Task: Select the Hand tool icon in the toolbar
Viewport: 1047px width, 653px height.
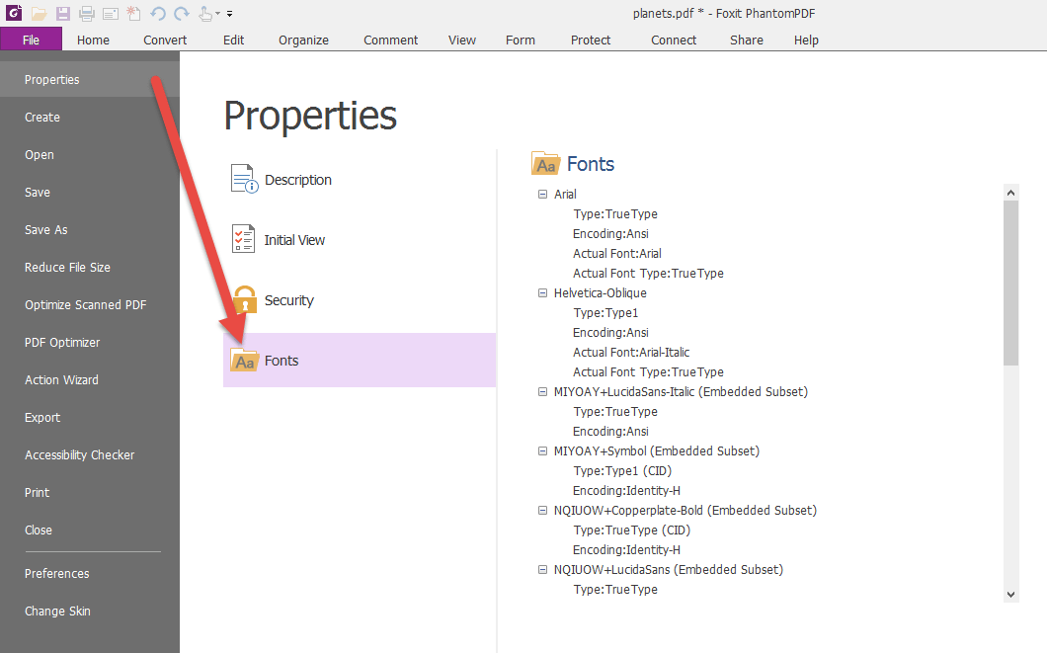Action: (204, 13)
